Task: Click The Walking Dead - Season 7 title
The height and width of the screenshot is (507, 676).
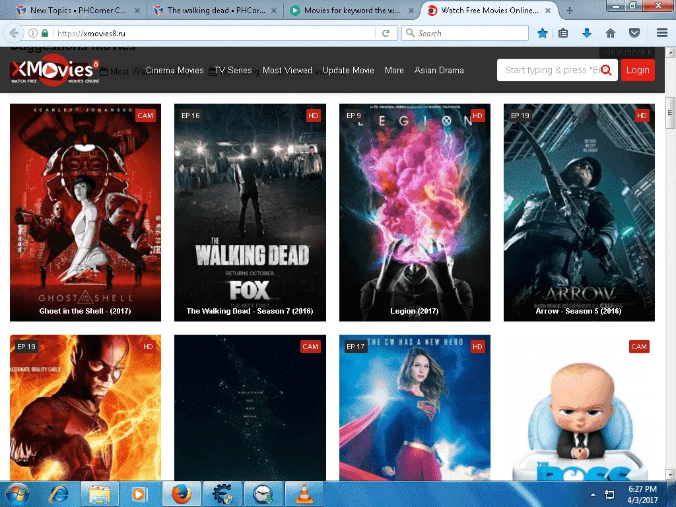Action: [x=250, y=311]
